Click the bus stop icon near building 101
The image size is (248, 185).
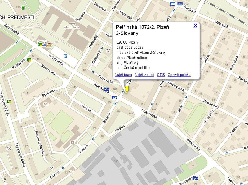[x=107, y=89]
